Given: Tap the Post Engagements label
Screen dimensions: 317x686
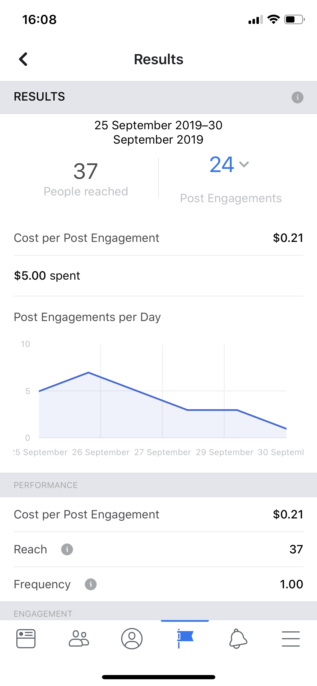Looking at the screenshot, I should tap(231, 198).
